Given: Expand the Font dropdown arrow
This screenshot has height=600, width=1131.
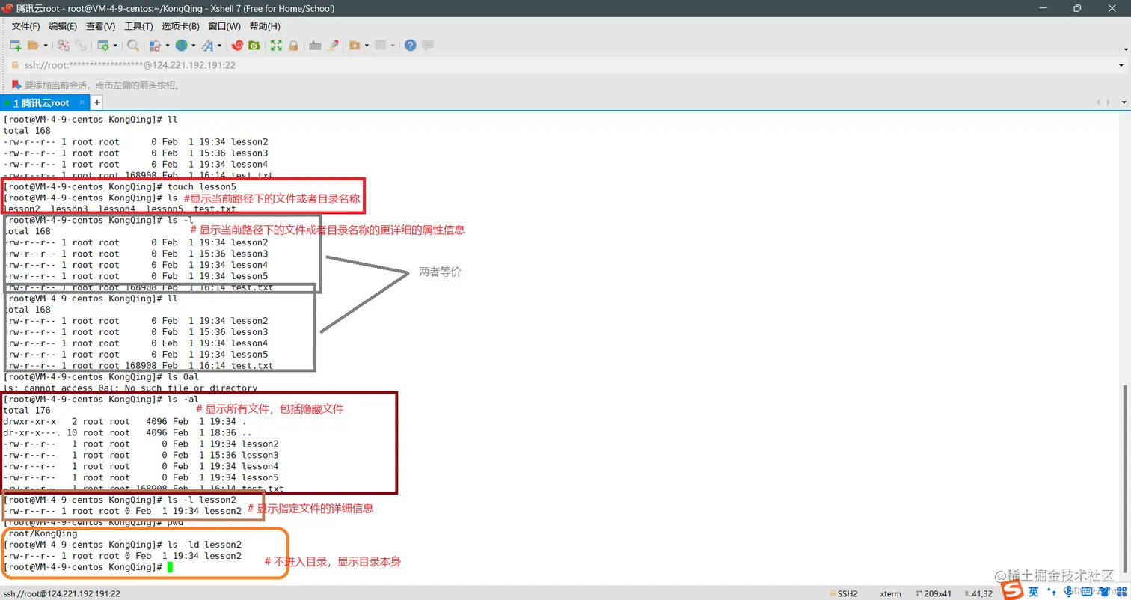Looking at the screenshot, I should (x=219, y=46).
